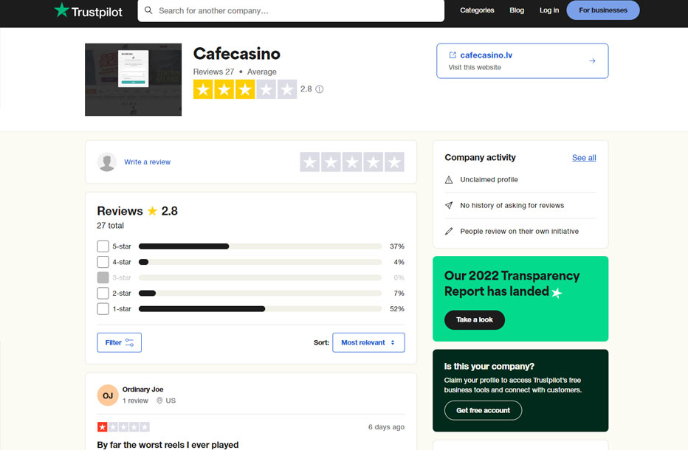
Task: Open Categories in the top navigation
Action: 477,10
